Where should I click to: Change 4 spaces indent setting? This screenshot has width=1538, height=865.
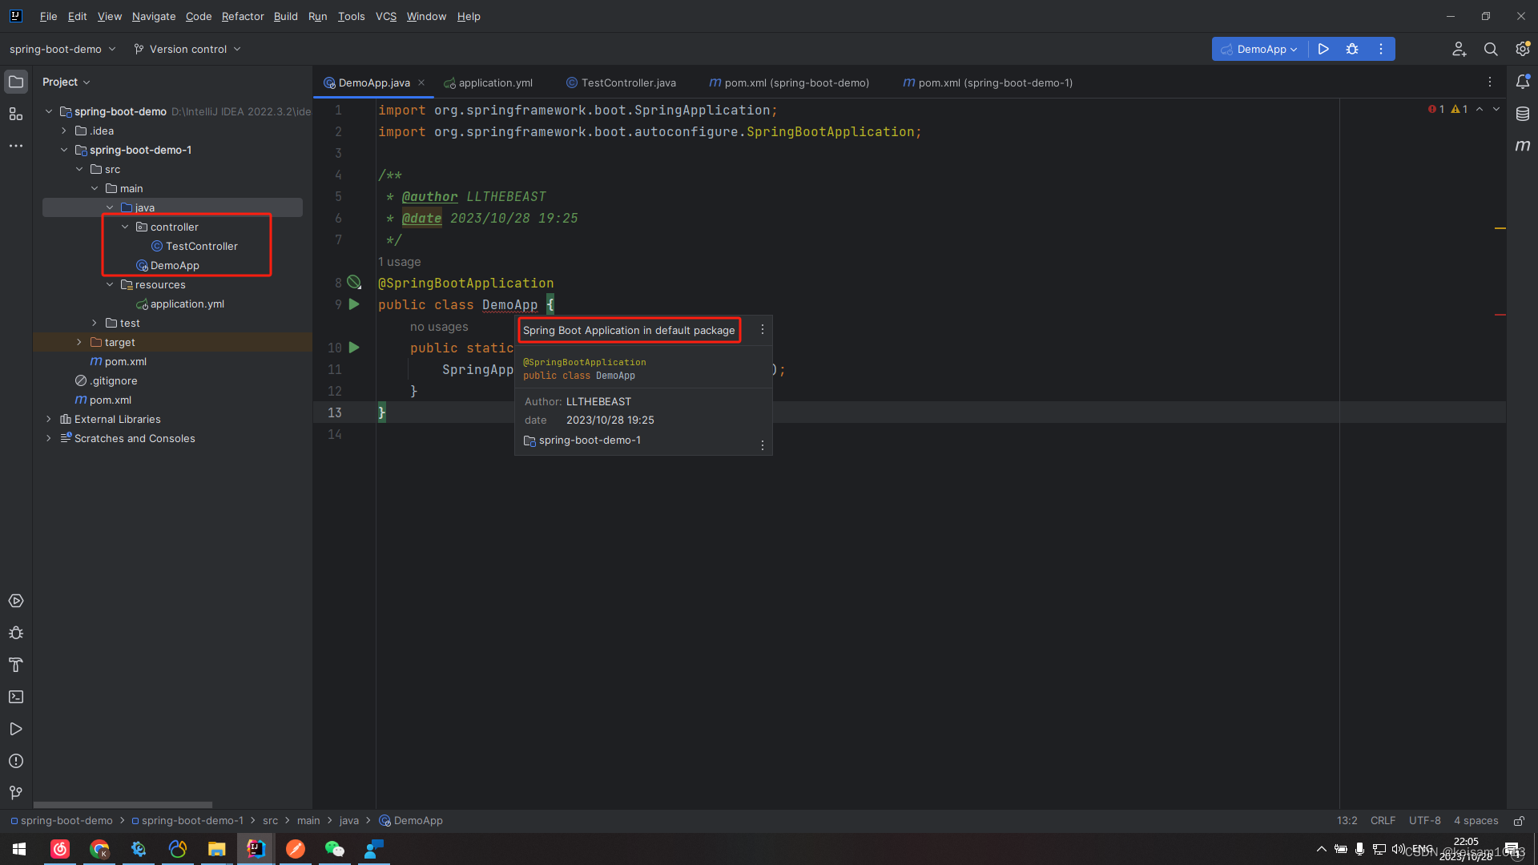(1476, 821)
